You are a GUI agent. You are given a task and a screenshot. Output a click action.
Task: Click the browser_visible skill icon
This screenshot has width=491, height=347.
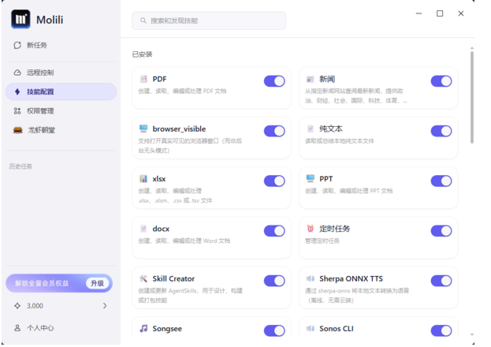pos(143,129)
